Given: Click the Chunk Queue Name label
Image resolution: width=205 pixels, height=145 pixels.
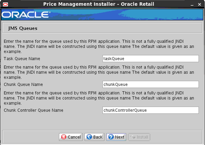Looking at the screenshot, I should pos(23,85).
